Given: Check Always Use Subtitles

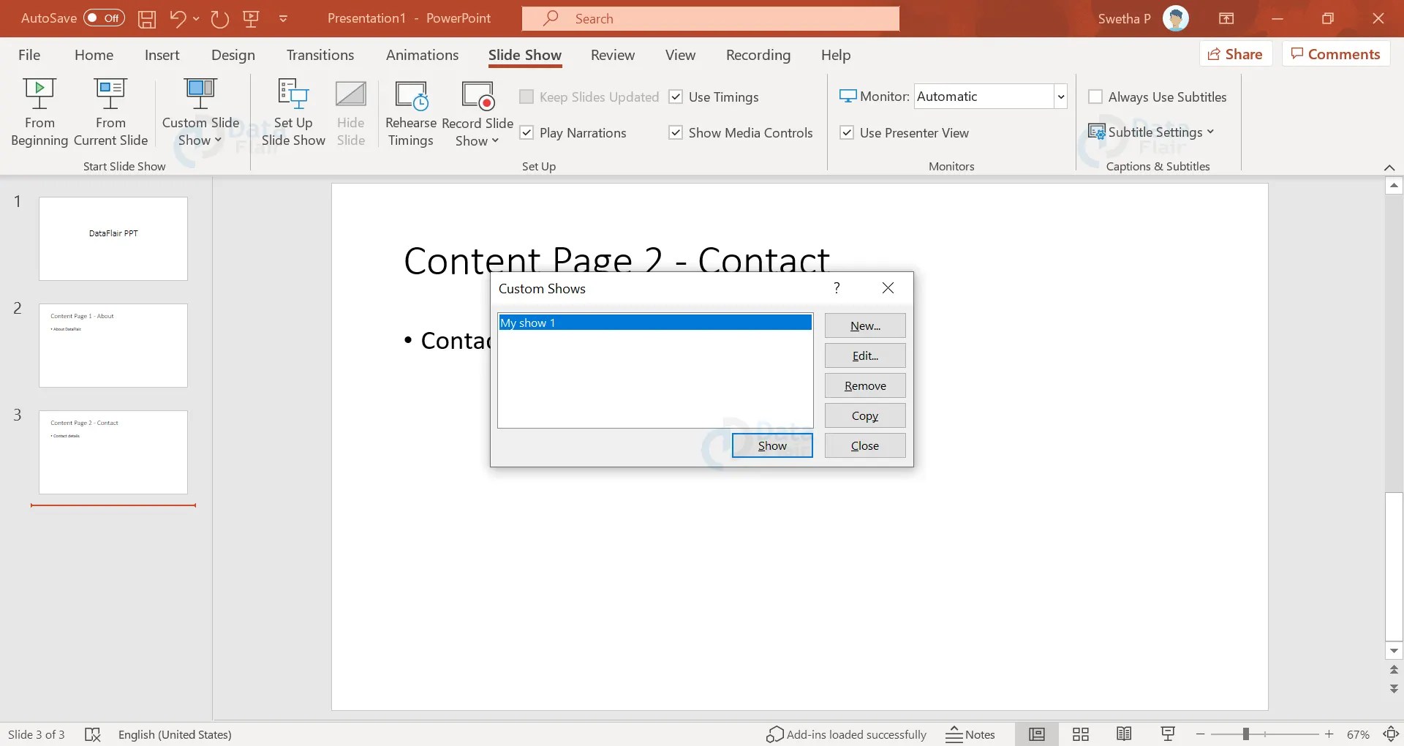Looking at the screenshot, I should tap(1095, 96).
